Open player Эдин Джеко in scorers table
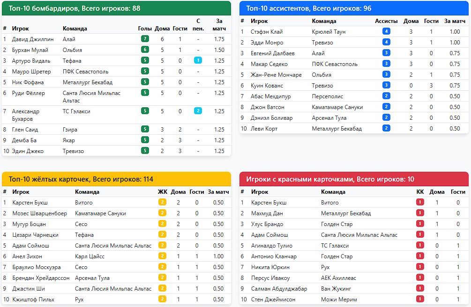The width and height of the screenshot is (471, 307). pos(28,151)
